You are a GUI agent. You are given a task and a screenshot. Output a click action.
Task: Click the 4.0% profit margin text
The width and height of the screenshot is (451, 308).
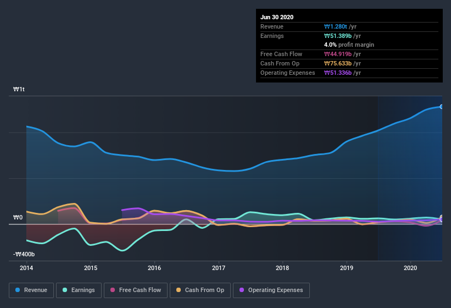pyautogui.click(x=349, y=45)
